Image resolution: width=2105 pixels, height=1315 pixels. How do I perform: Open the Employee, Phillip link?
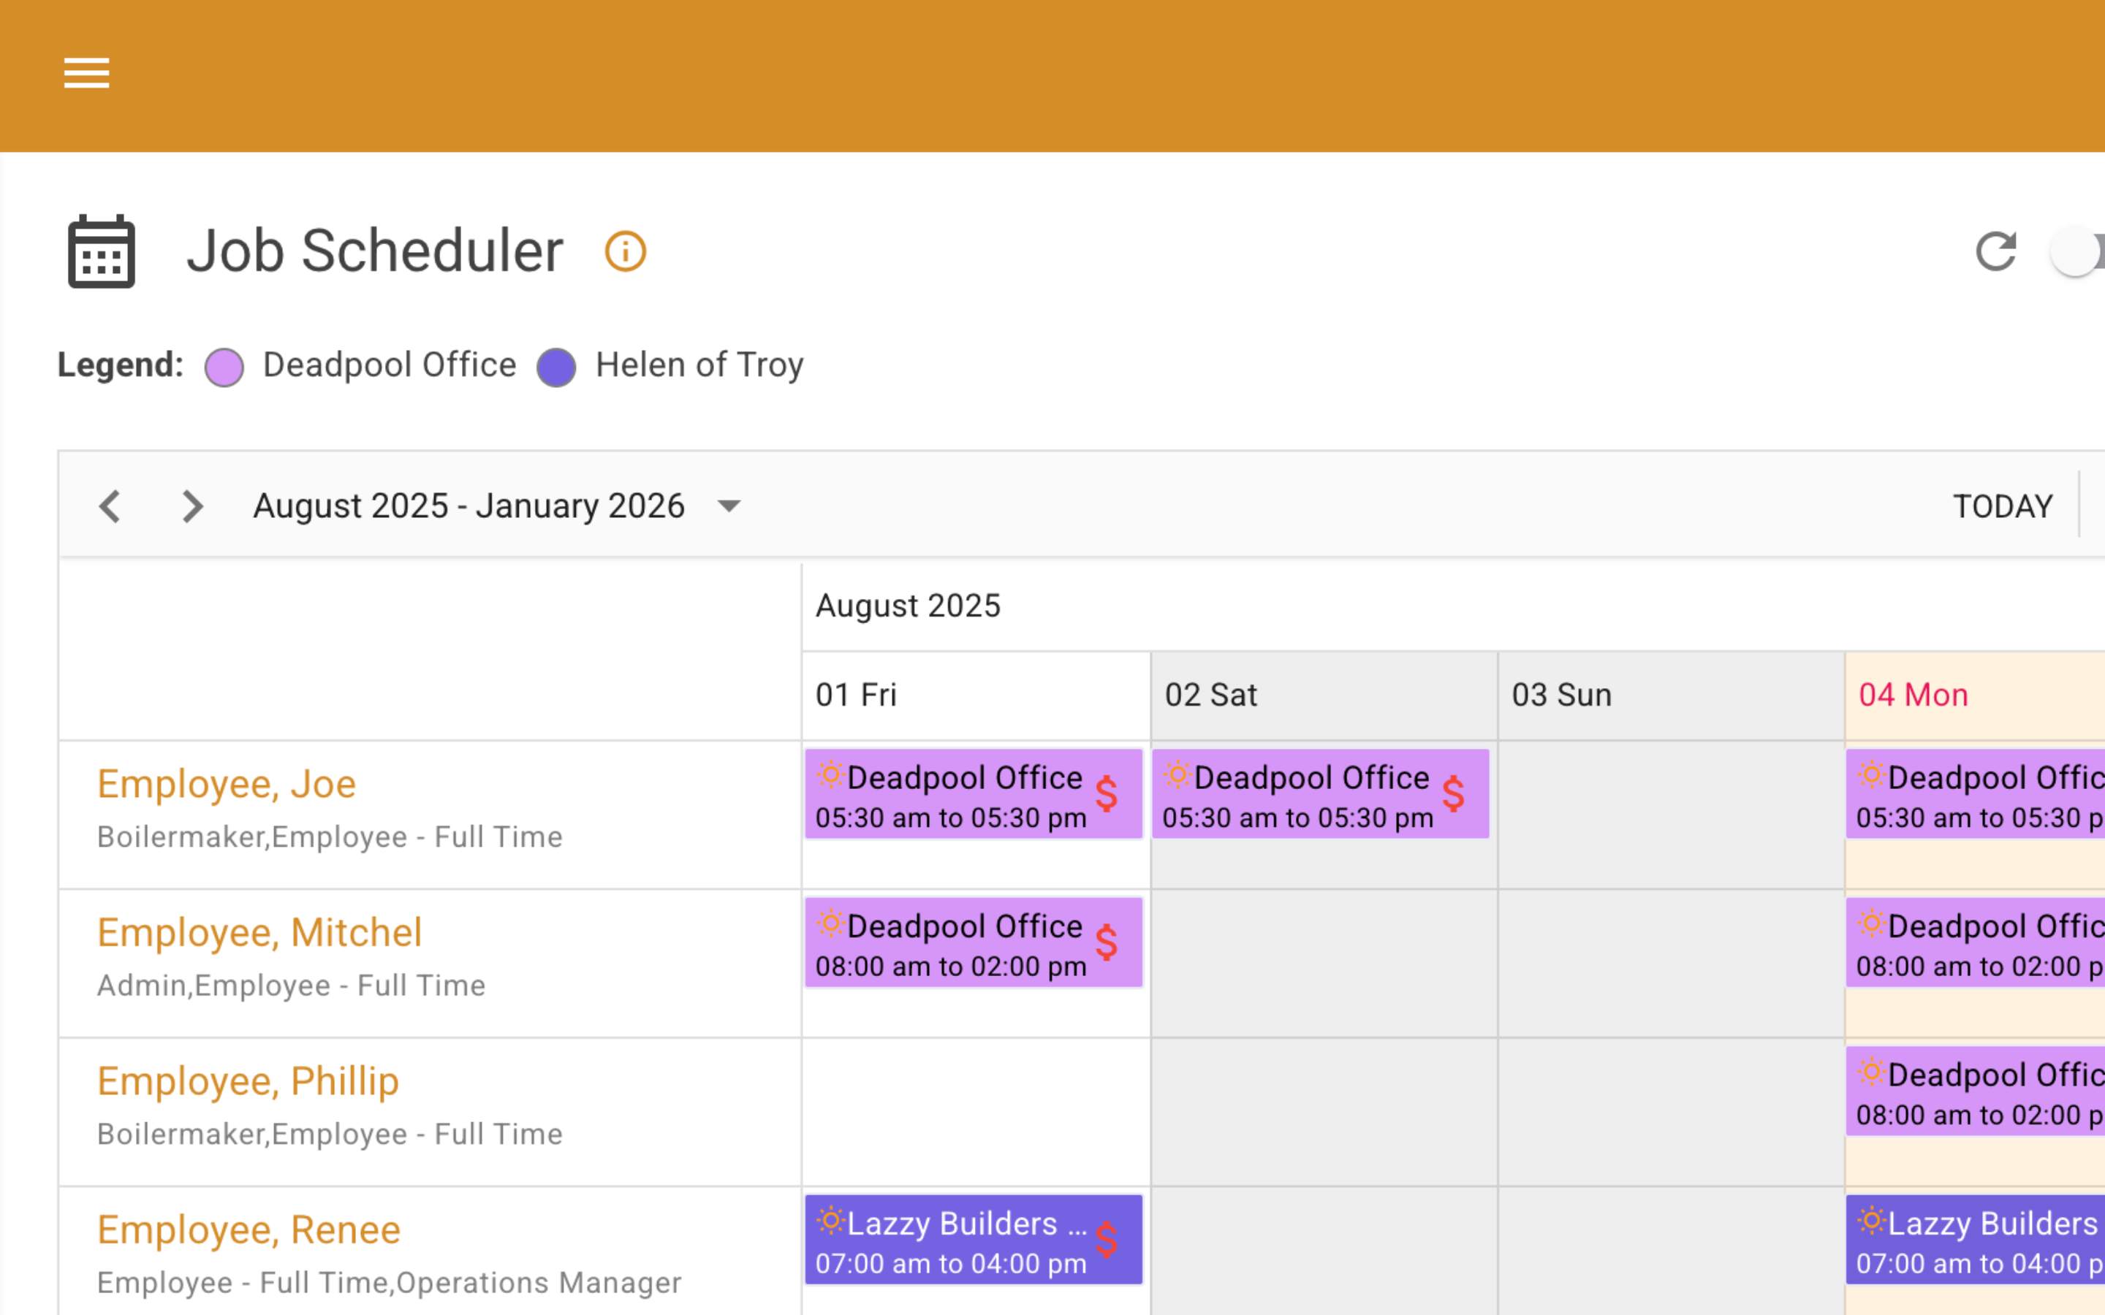(248, 1081)
